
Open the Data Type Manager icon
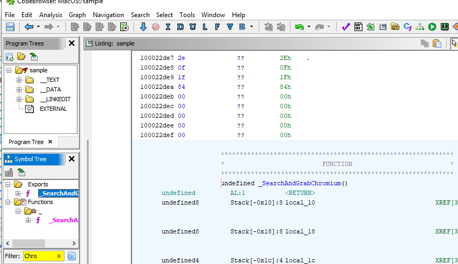coord(395,27)
